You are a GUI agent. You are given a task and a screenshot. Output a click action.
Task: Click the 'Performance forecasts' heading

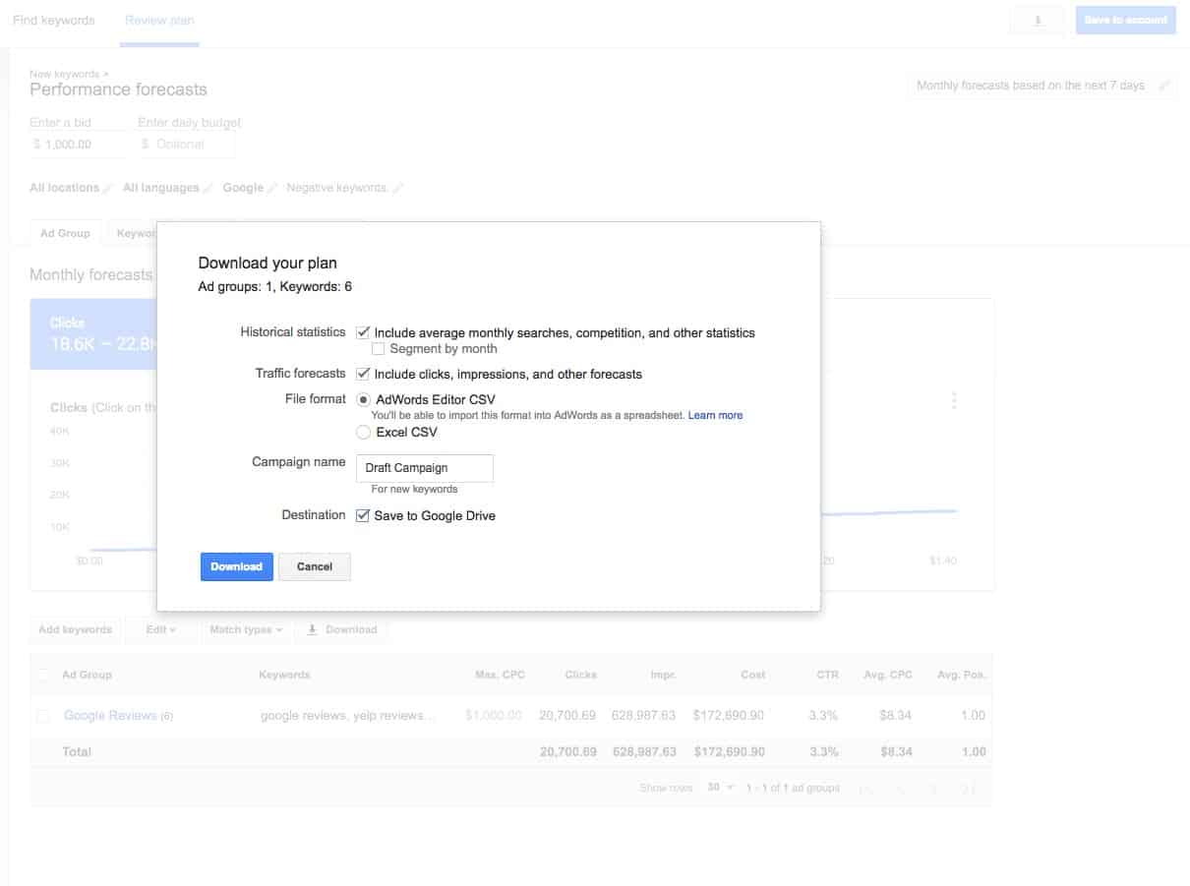click(x=118, y=89)
